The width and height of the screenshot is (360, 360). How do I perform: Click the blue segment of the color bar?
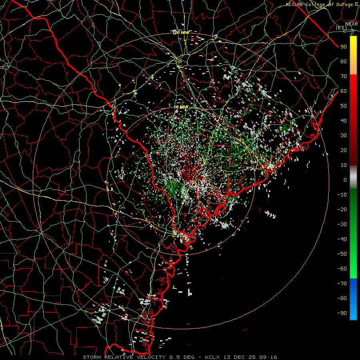point(353,299)
